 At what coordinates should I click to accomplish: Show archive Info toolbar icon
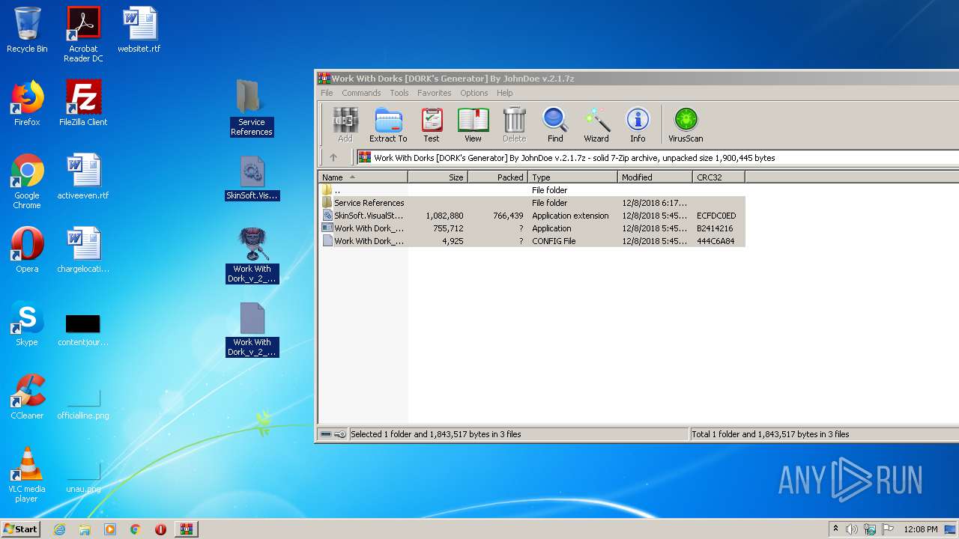638,124
